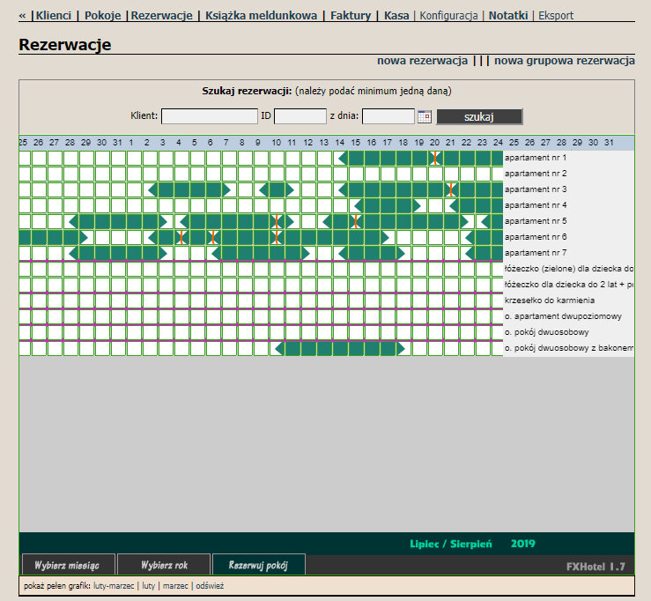Open Książka meldunkowa from the top menu

click(x=261, y=15)
